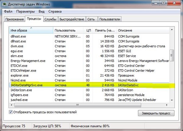Open the Файл menu

click(8, 12)
